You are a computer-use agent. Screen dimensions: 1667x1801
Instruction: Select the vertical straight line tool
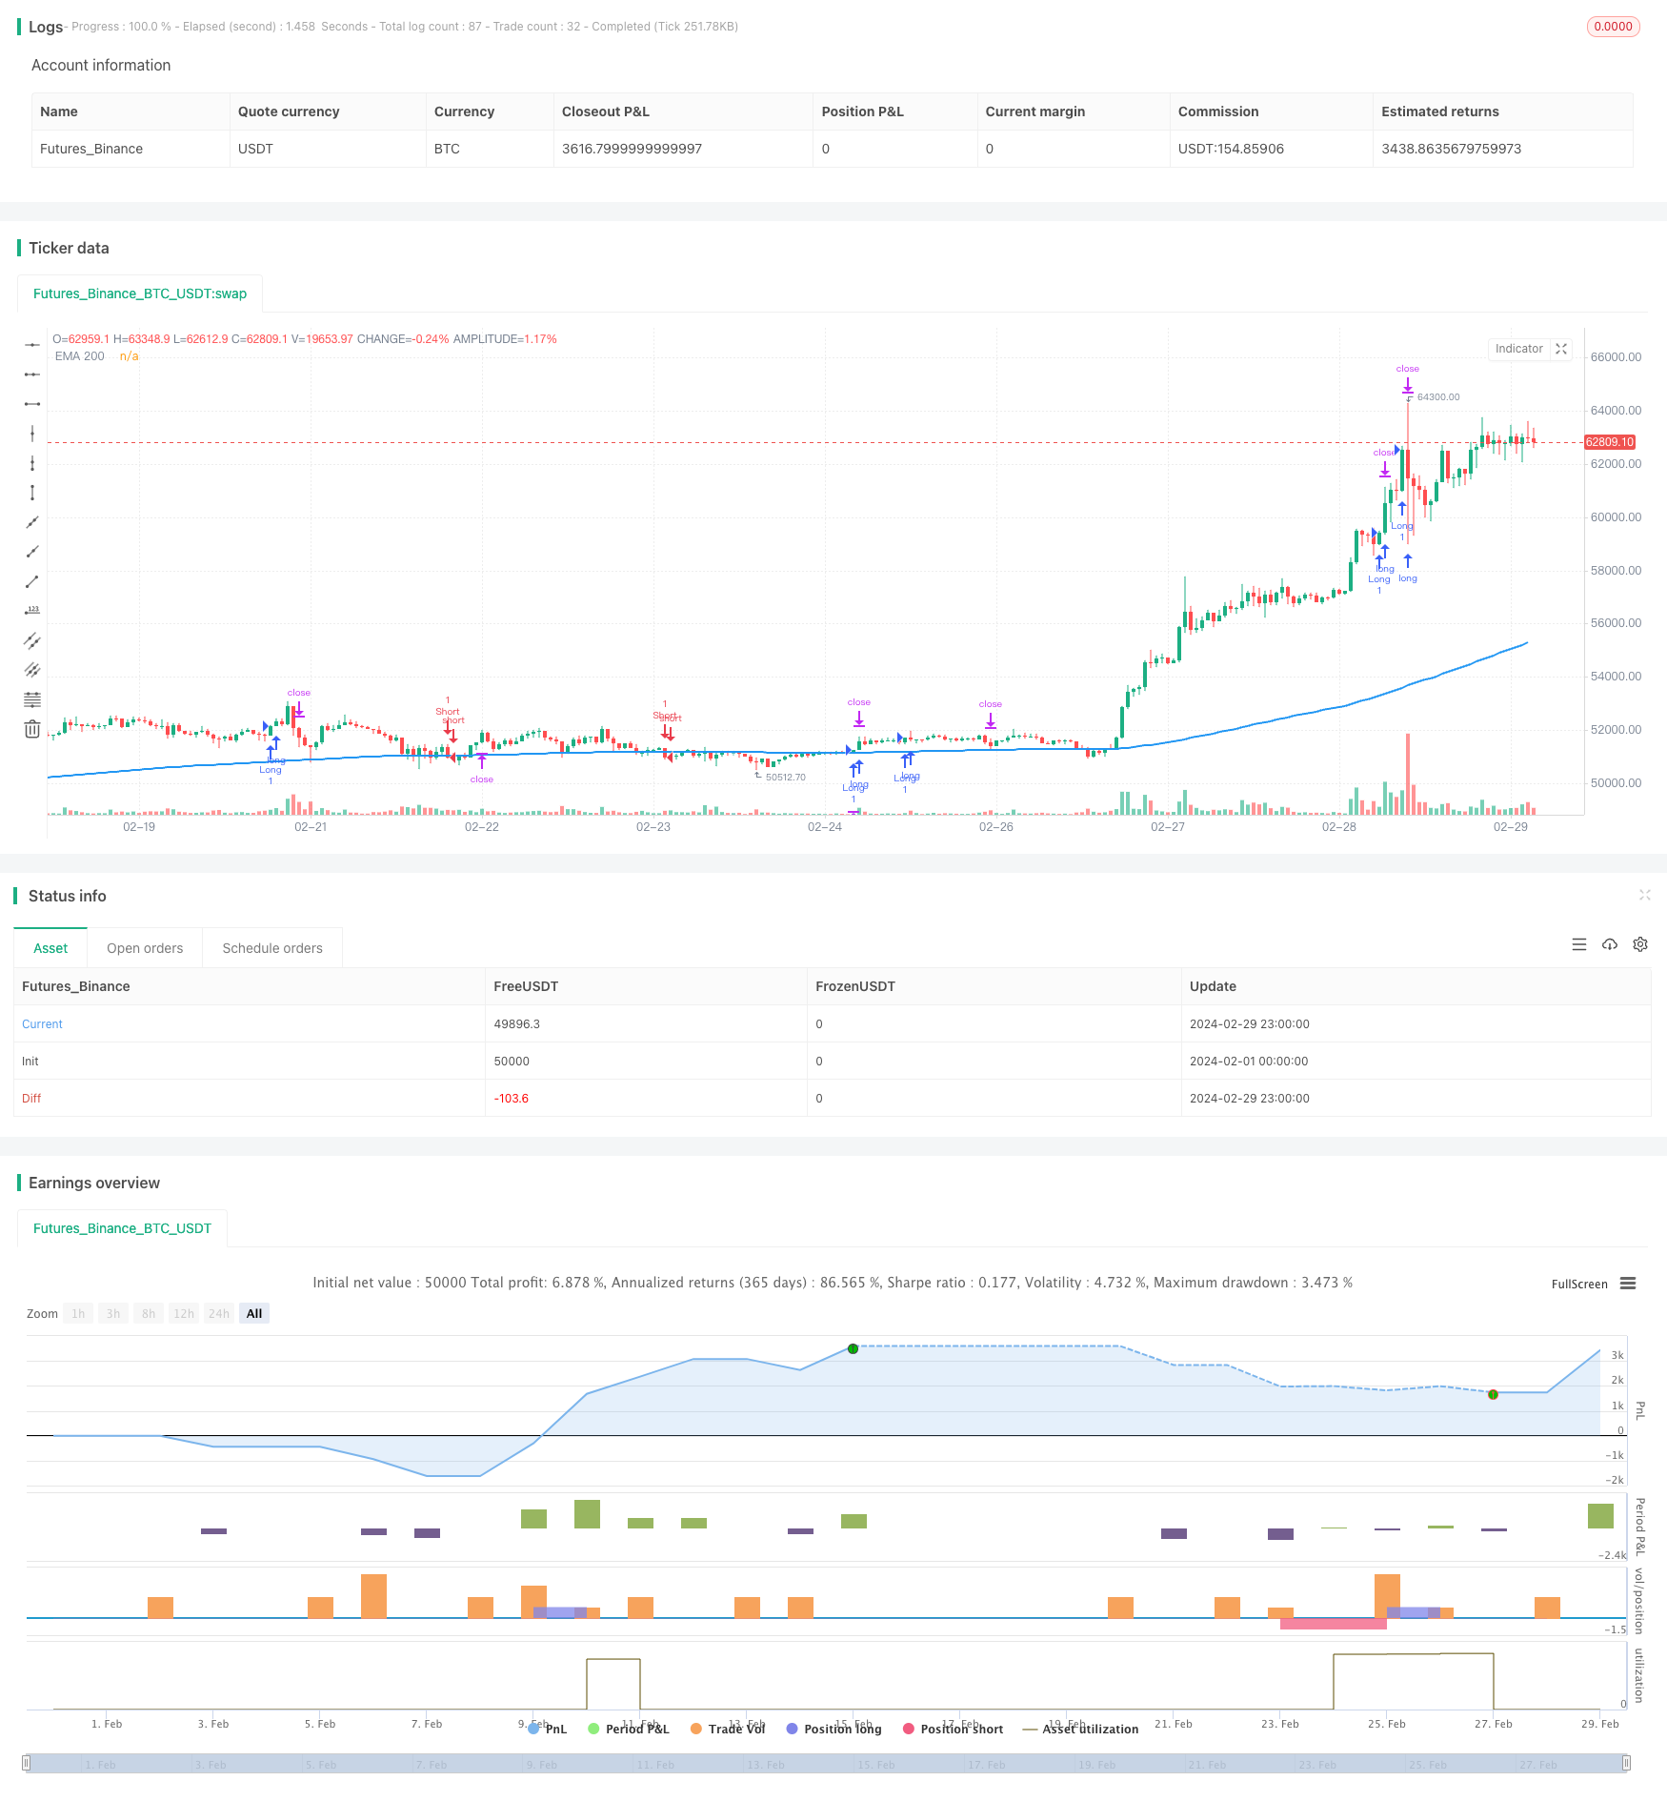tap(32, 434)
